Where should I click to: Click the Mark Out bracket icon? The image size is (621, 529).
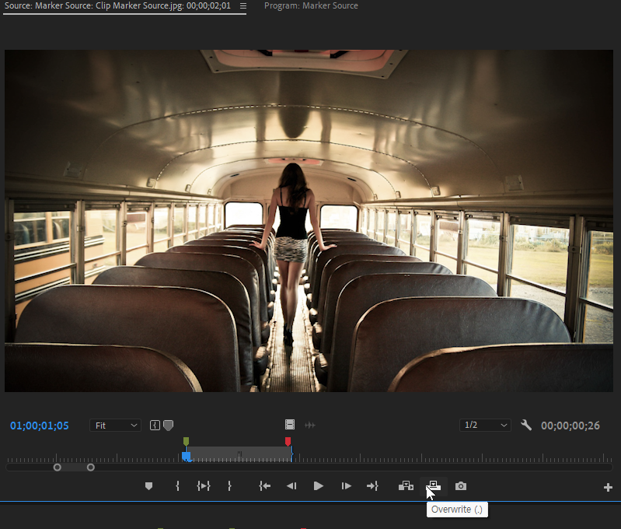click(x=229, y=486)
